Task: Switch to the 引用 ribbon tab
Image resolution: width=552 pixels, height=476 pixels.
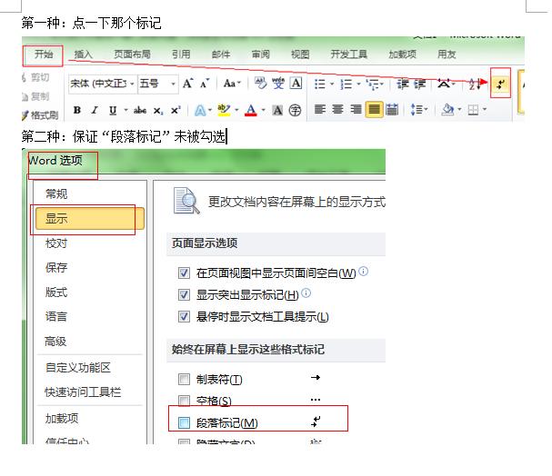Action: tap(181, 55)
